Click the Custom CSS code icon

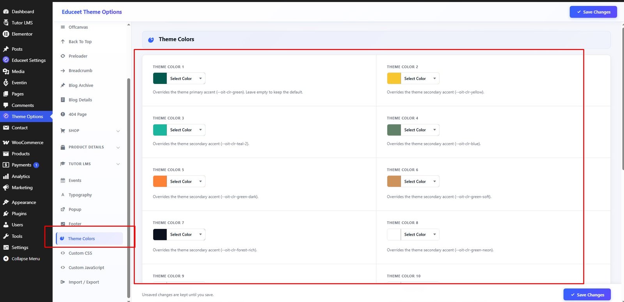tap(63, 253)
